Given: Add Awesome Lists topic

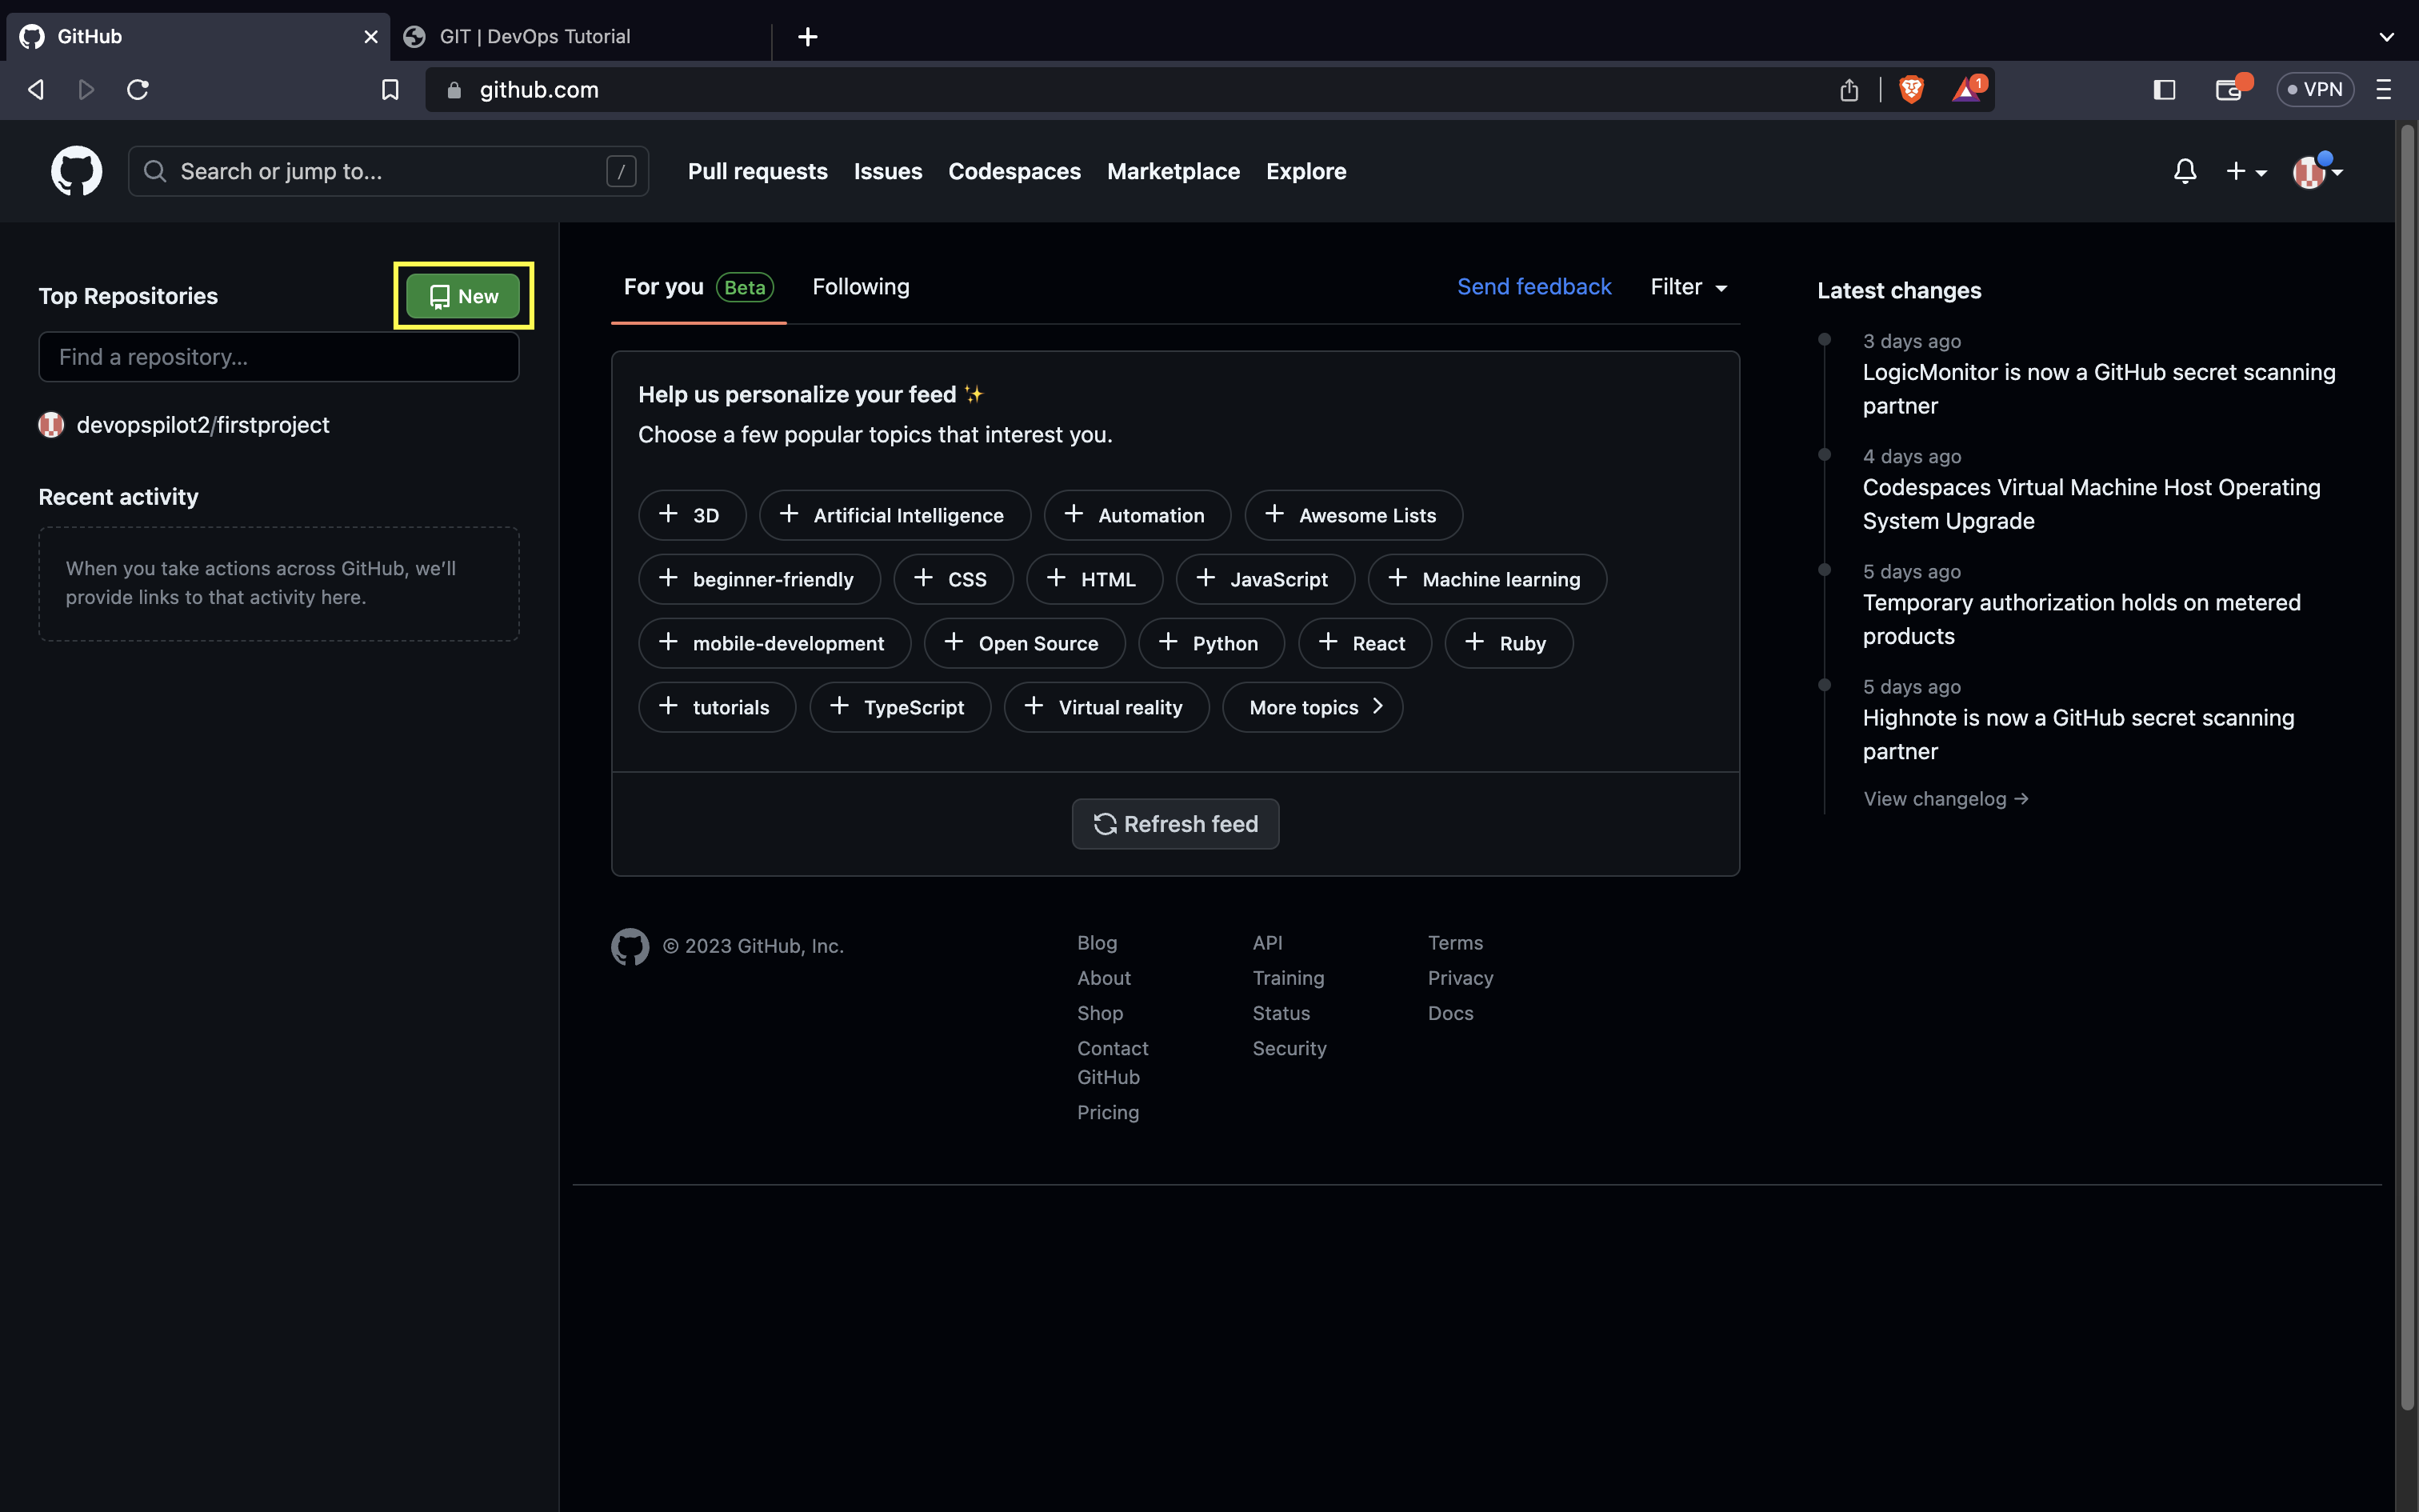Looking at the screenshot, I should click(1353, 515).
